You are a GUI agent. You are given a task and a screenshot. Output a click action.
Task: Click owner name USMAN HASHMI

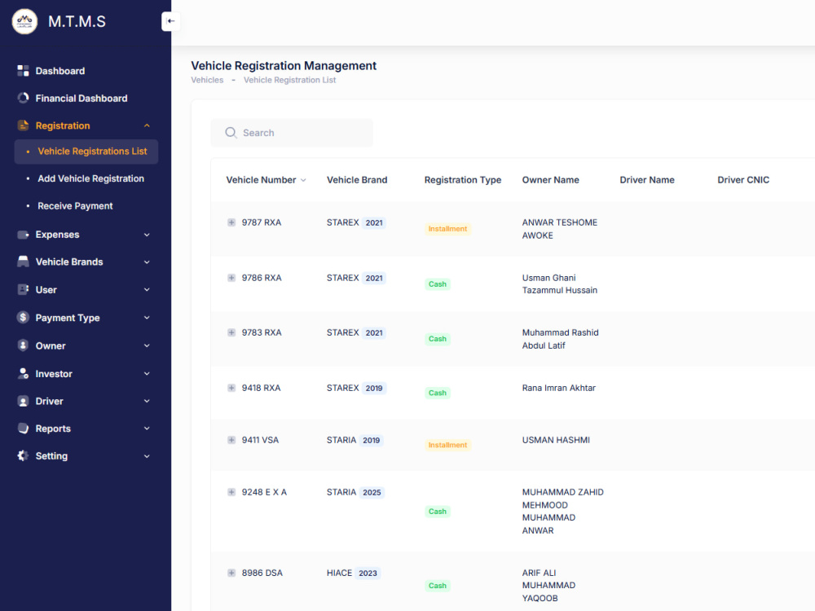click(x=556, y=440)
